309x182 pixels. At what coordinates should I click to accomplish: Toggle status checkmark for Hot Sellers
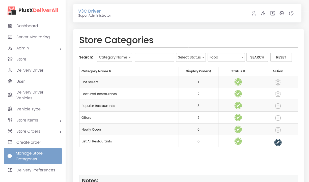(238, 82)
